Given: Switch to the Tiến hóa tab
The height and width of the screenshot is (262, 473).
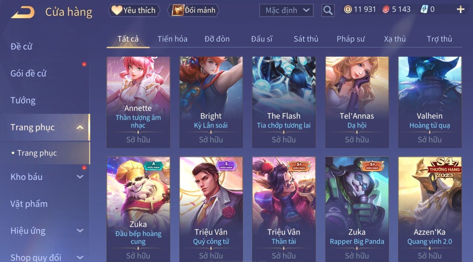Looking at the screenshot, I should click(172, 39).
